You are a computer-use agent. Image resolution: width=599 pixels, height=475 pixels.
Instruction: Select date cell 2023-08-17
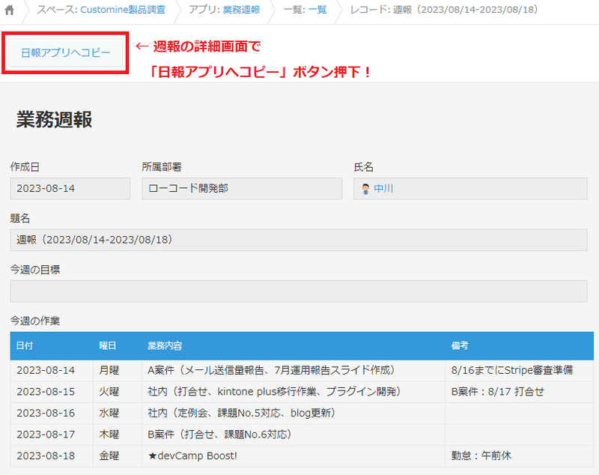click(x=52, y=435)
